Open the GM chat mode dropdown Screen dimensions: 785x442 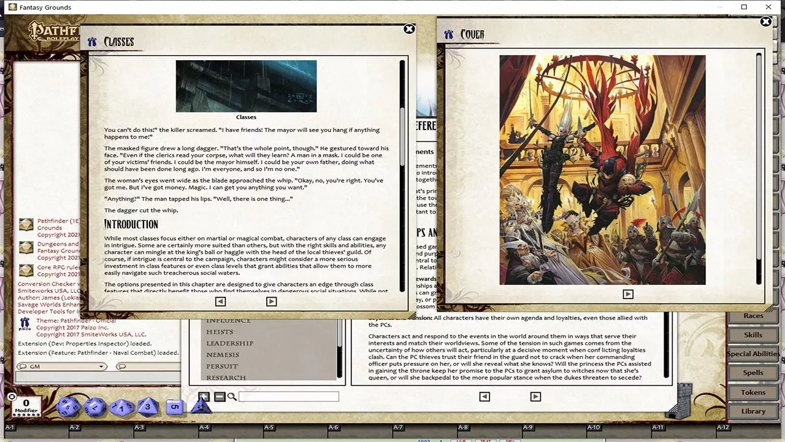click(61, 366)
